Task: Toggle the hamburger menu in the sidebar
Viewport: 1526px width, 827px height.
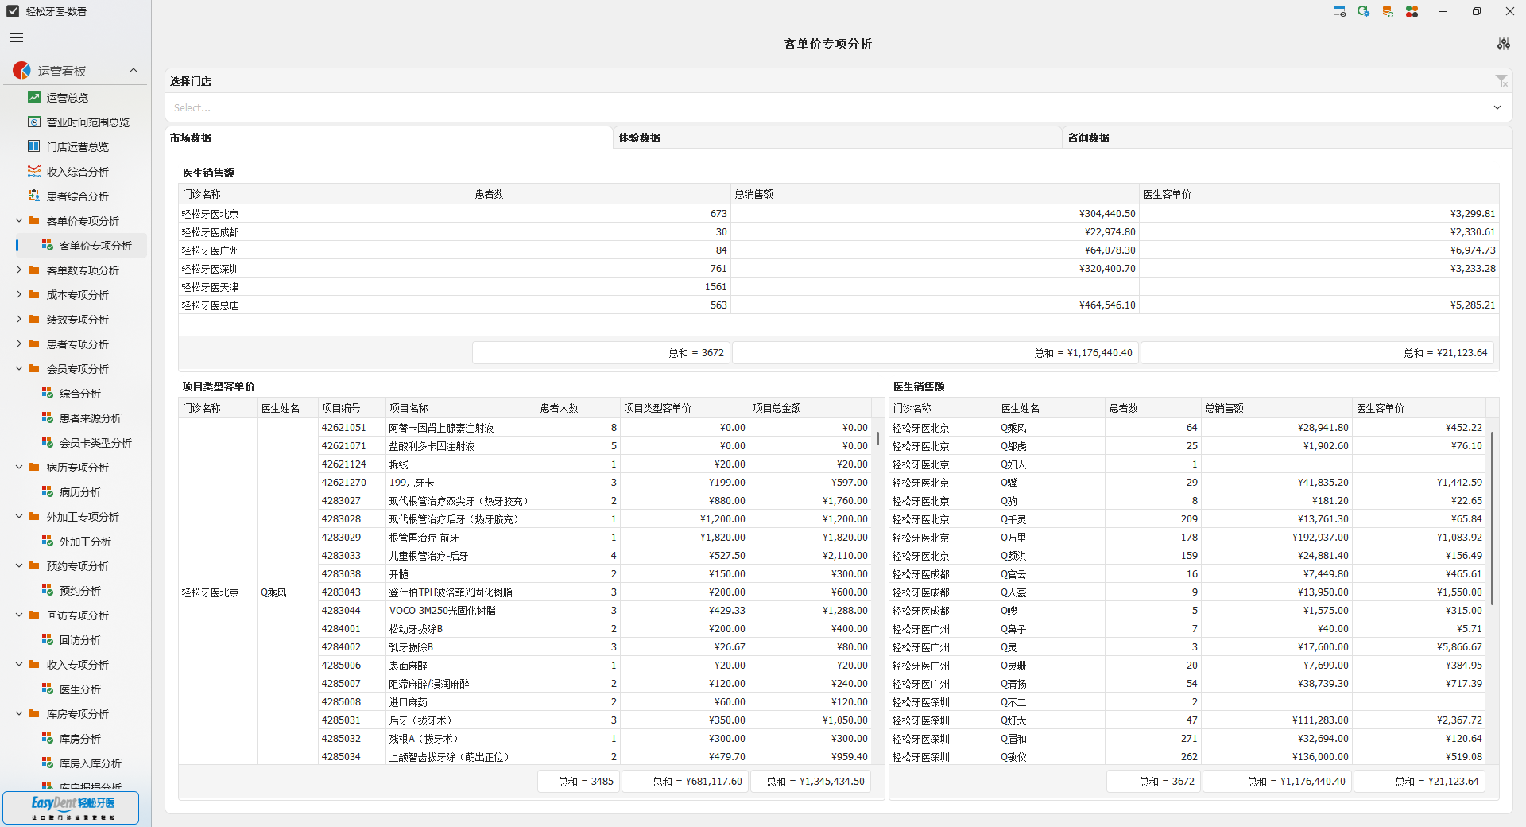Action: point(17,37)
